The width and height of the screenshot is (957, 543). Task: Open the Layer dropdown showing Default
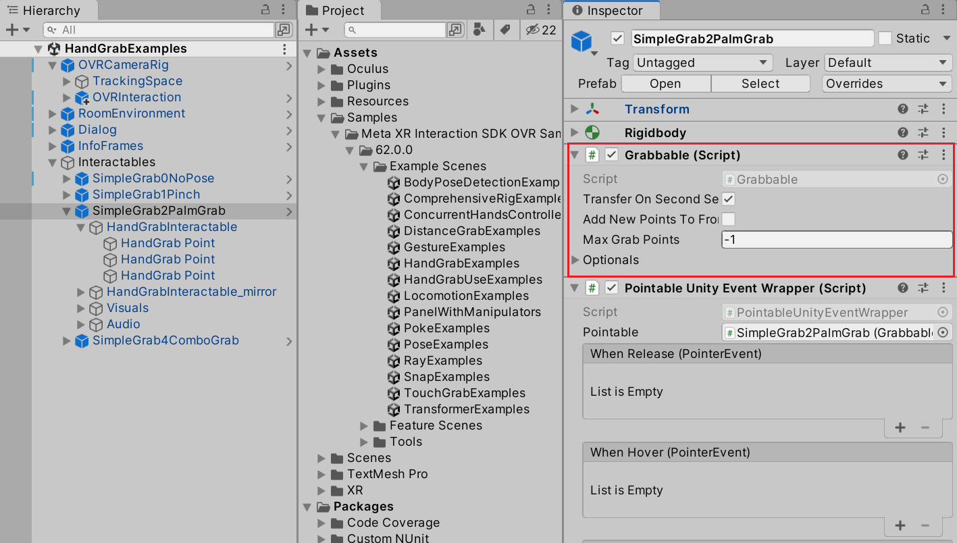tap(887, 63)
